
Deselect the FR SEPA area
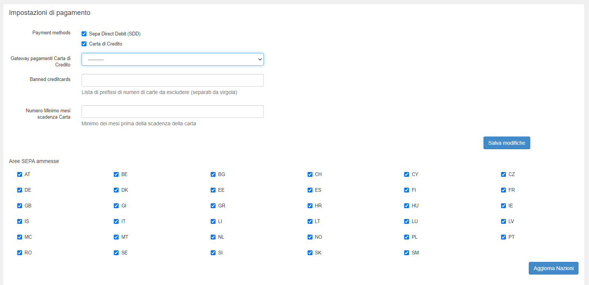point(503,190)
